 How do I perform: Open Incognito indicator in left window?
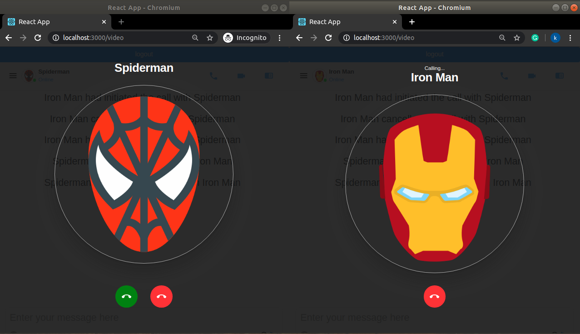click(x=246, y=38)
